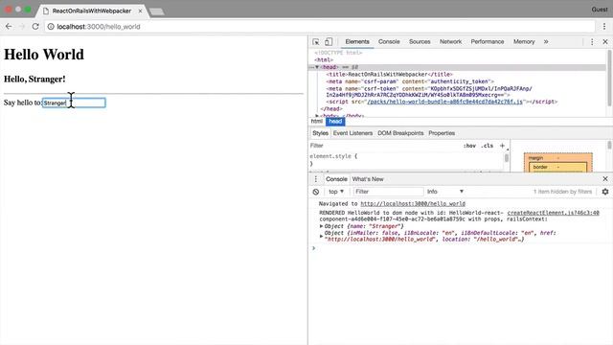Open the localhost:3000/hello_world navigated link
Viewport: 613px width, 345px height.
pos(413,204)
